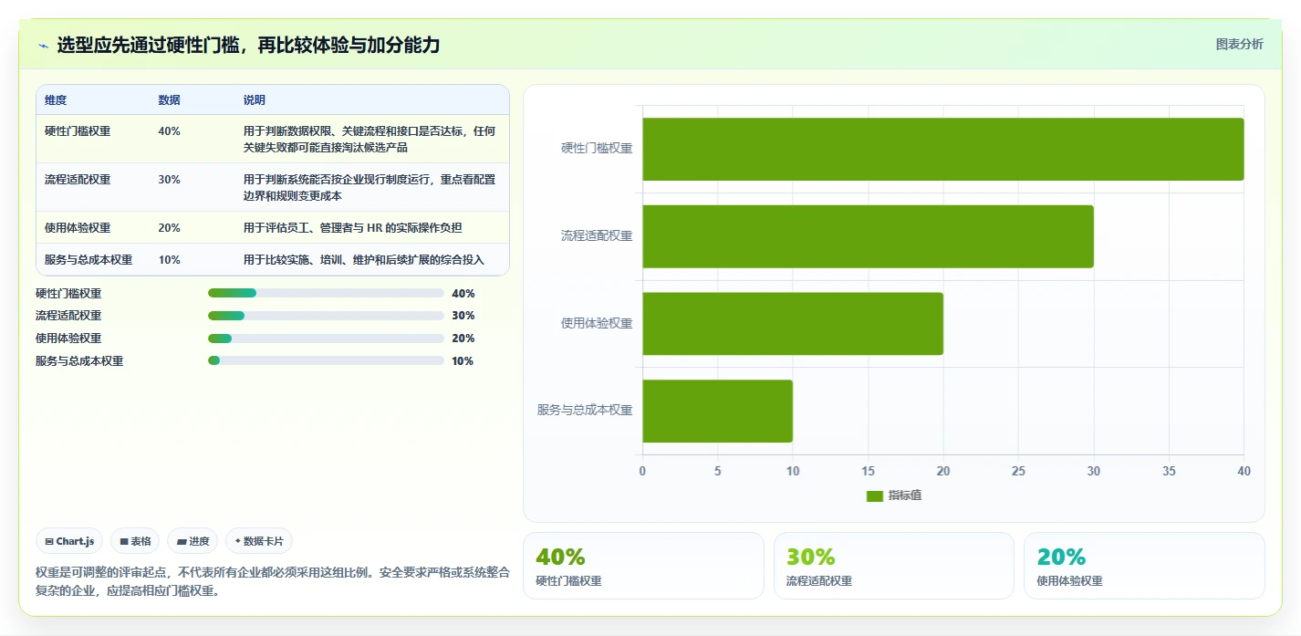Click the 10% value beside last progress bar
The width and height of the screenshot is (1301, 636).
463,360
